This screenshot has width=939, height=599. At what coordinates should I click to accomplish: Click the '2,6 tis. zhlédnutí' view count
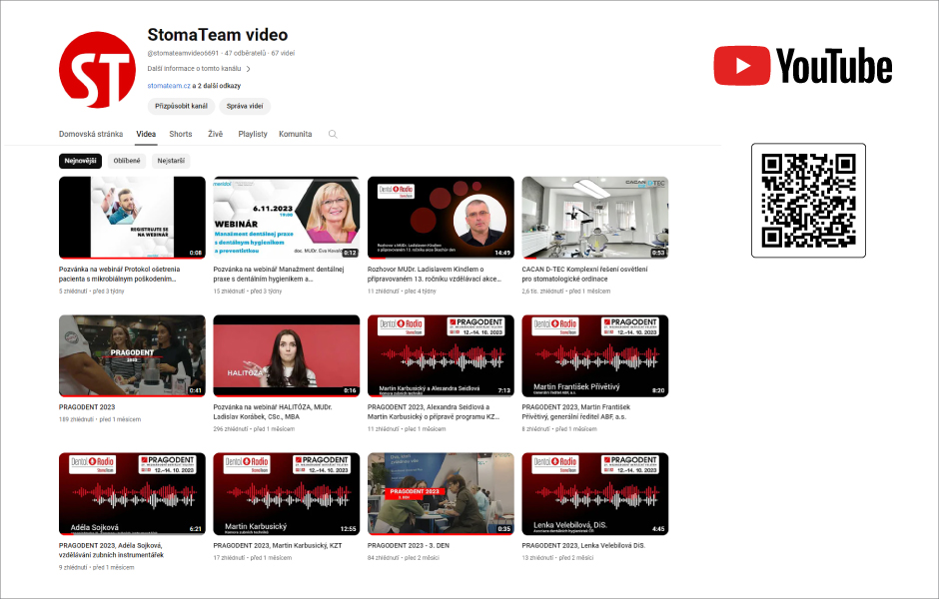(542, 292)
